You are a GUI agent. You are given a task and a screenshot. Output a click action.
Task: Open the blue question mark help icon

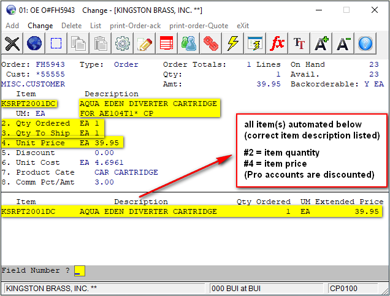click(x=365, y=44)
